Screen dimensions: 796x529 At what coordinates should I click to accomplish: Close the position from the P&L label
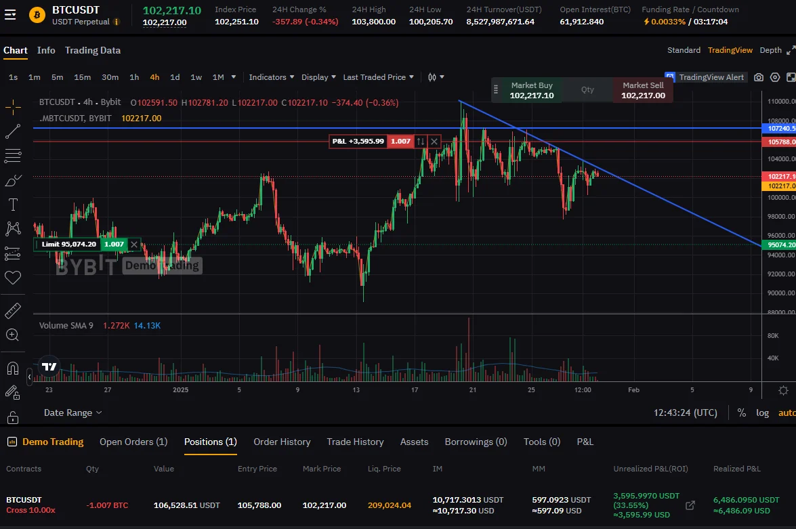click(x=434, y=141)
